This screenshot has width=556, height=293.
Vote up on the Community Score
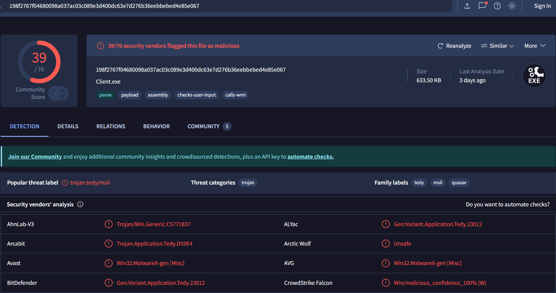click(63, 91)
